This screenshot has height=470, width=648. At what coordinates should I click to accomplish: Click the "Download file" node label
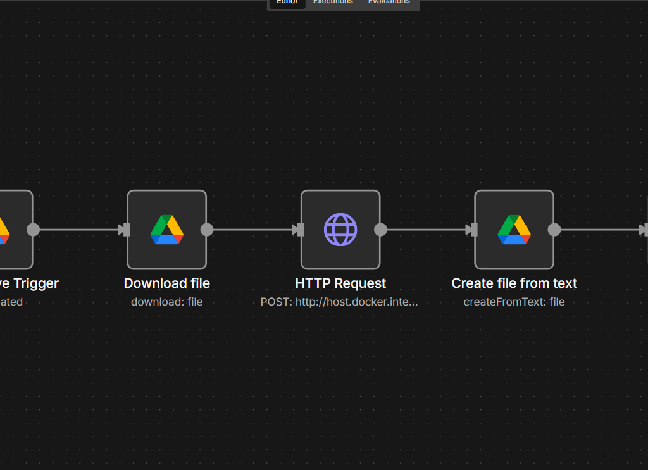point(167,283)
